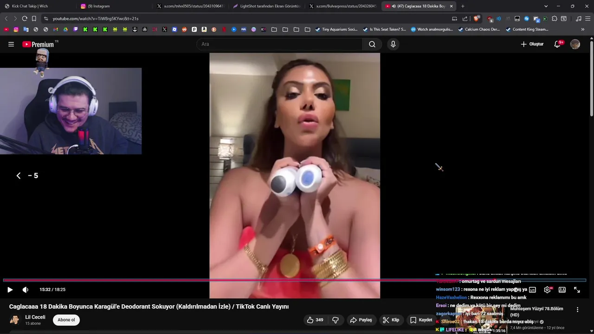594x334 pixels.
Task: Open Twitch bookmark in bookmarks bar
Action: pos(76,29)
